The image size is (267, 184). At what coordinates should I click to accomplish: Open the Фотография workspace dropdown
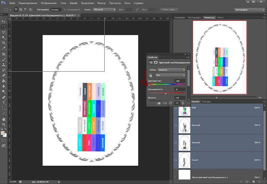click(249, 9)
